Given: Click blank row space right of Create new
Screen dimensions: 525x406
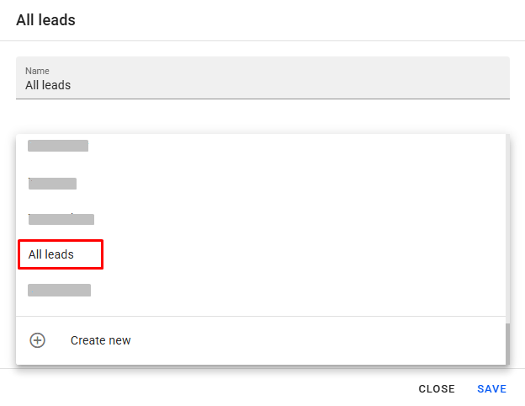Looking at the screenshot, I should click(x=320, y=340).
